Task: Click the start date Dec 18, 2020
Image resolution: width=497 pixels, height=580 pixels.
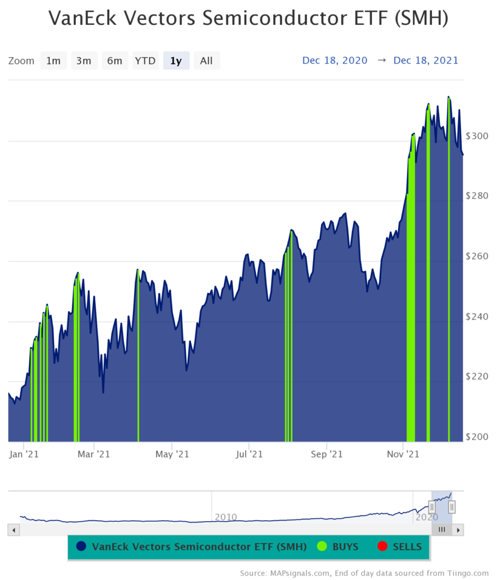Action: click(335, 61)
